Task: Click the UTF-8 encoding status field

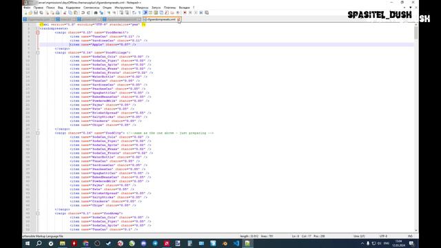Action: pos(384,236)
